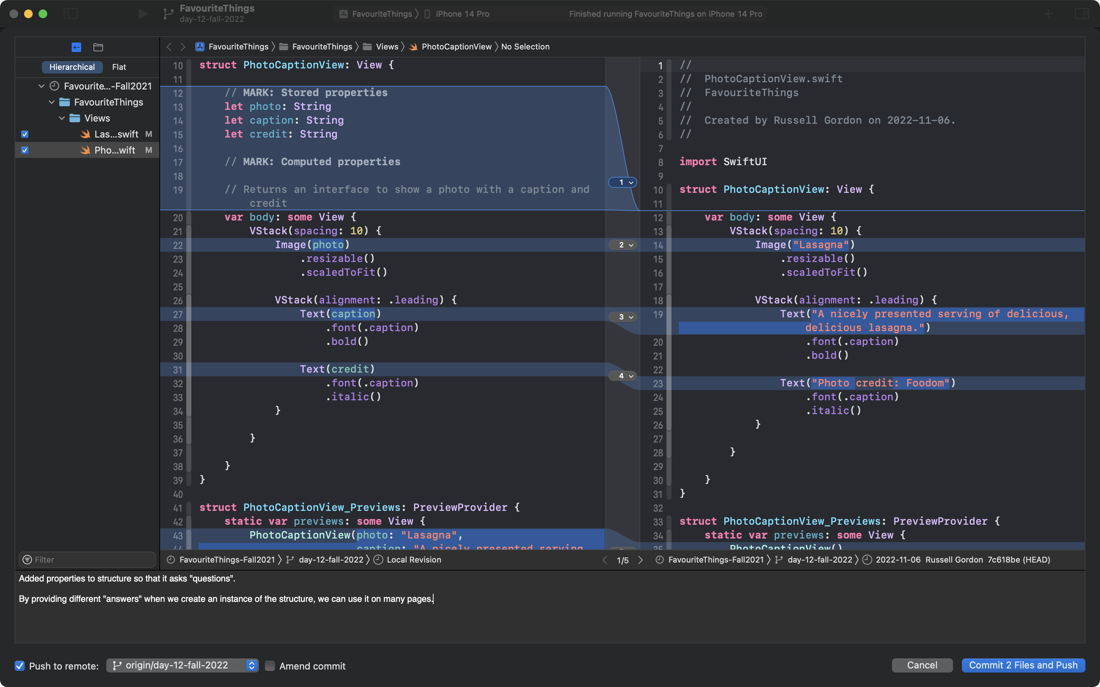Viewport: 1100px width, 687px height.
Task: Toggle the right inspector panel icon
Action: coord(1082,14)
